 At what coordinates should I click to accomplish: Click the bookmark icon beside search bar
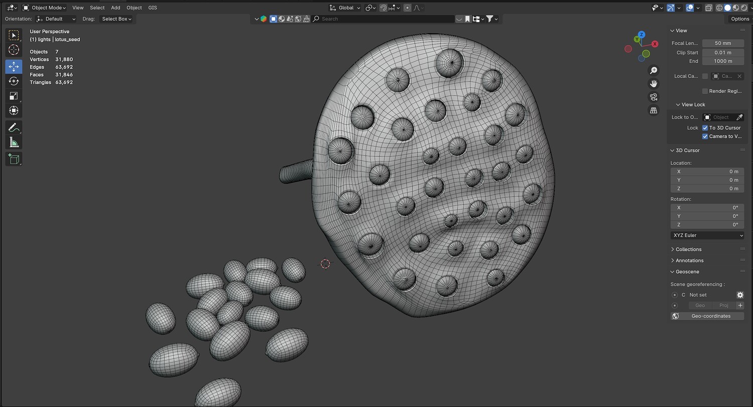(467, 19)
